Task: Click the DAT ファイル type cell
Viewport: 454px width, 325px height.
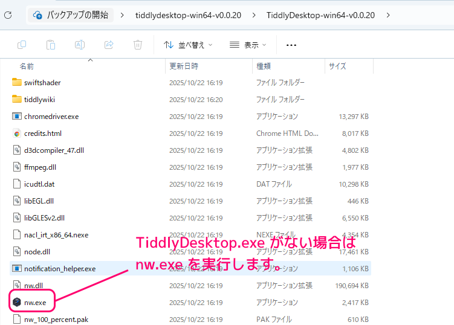Action: click(274, 184)
